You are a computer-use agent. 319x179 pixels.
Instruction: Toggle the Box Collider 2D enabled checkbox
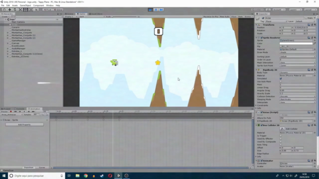coord(262,125)
